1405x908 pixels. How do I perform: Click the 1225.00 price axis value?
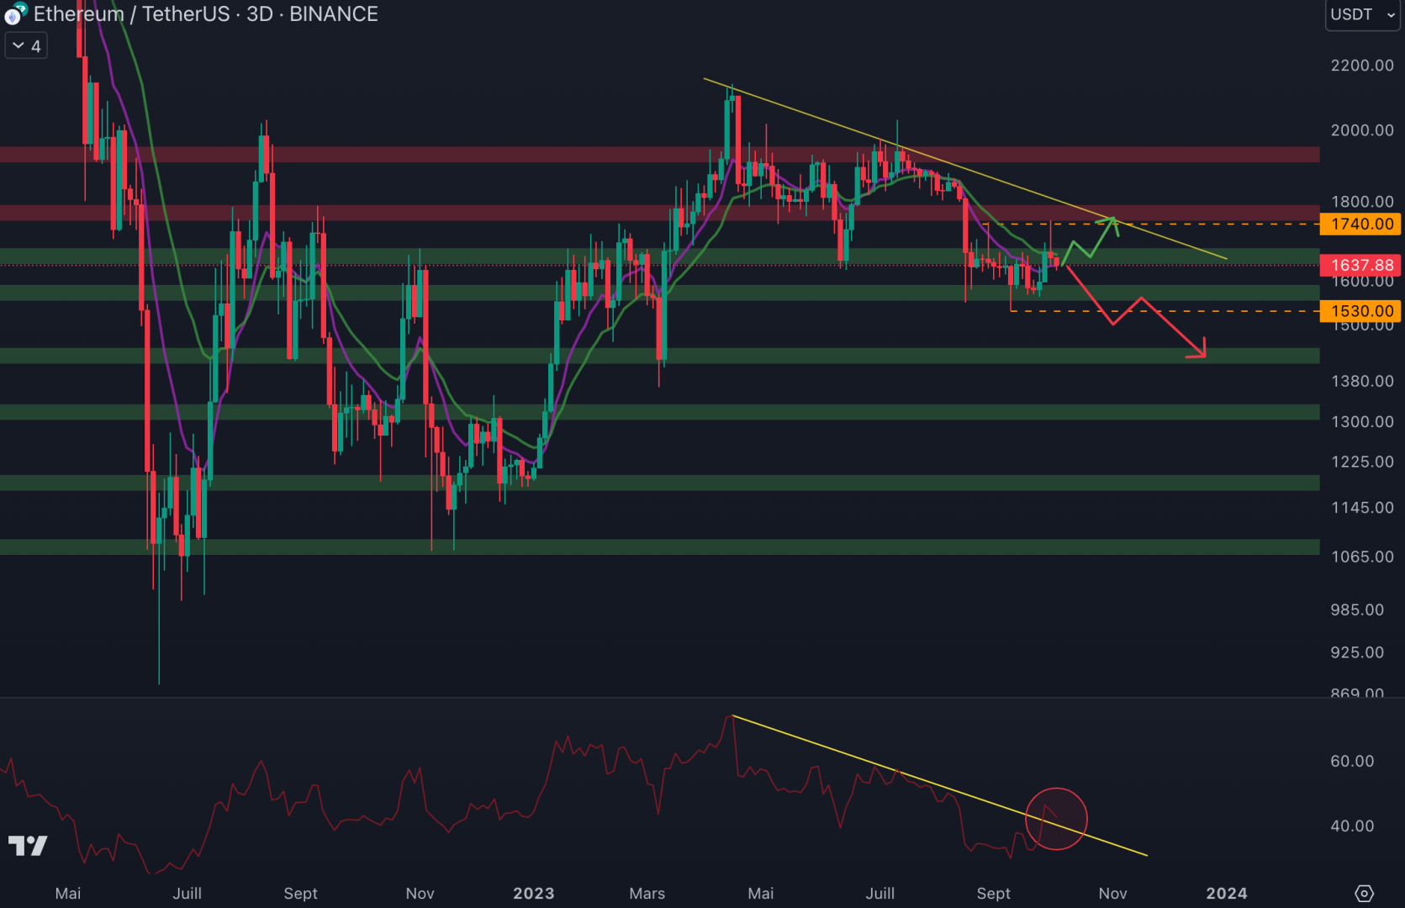(1362, 462)
